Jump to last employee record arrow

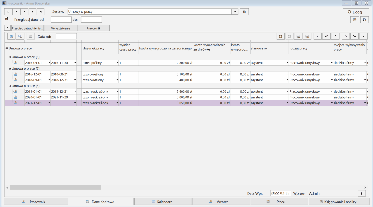[x=41, y=12]
